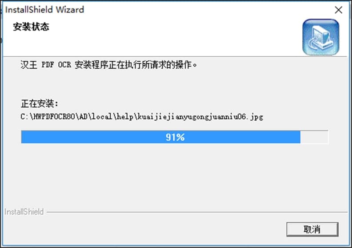Click the 汉王 text in status message
The height and width of the screenshot is (248, 352).
29,65
